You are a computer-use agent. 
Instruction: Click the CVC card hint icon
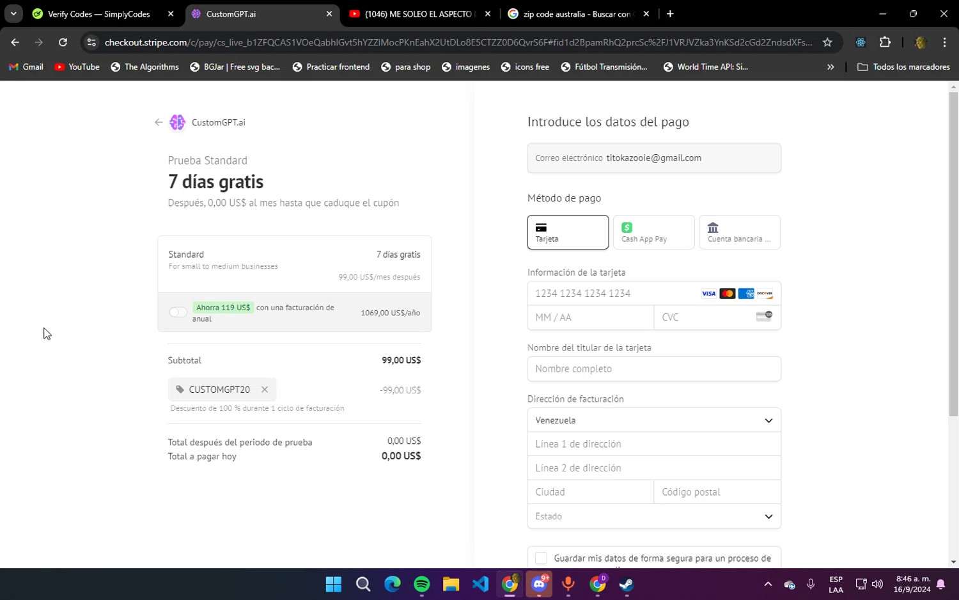click(x=764, y=317)
